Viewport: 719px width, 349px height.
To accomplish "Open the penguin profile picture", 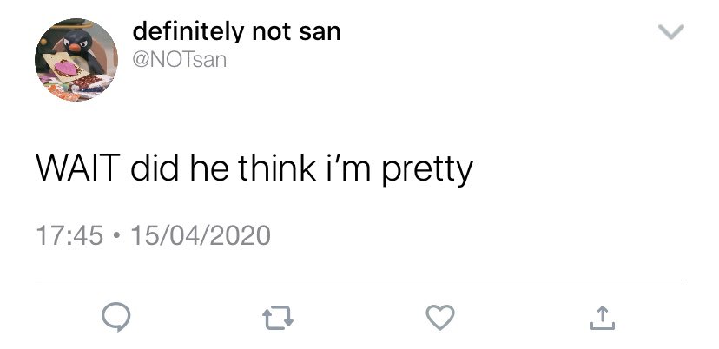I will click(x=76, y=60).
